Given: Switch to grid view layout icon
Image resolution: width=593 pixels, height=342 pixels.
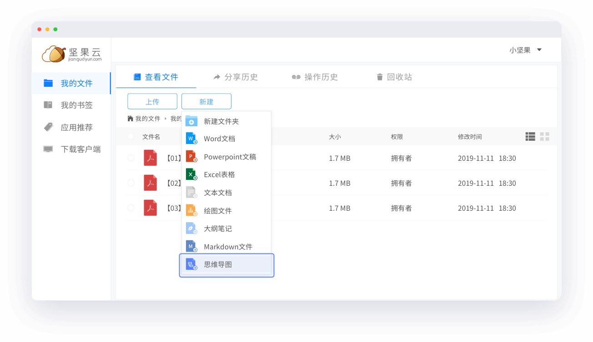Looking at the screenshot, I should click(544, 137).
